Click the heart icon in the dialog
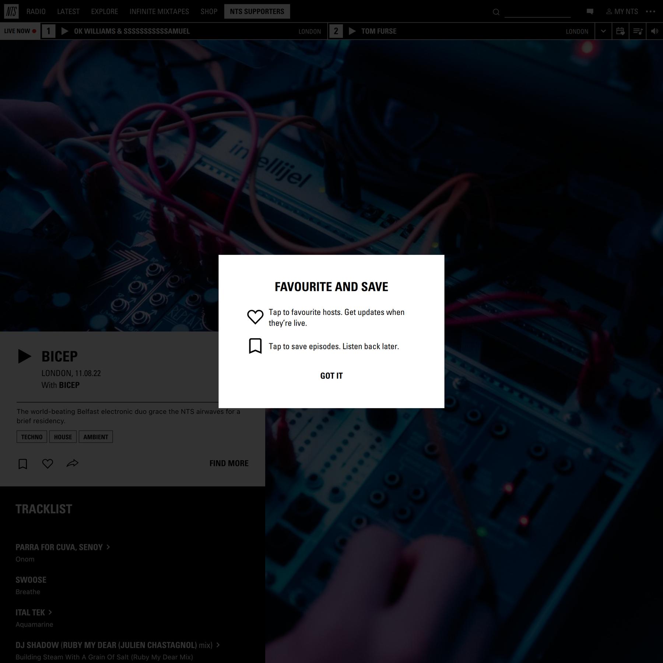This screenshot has width=663, height=663. click(255, 317)
